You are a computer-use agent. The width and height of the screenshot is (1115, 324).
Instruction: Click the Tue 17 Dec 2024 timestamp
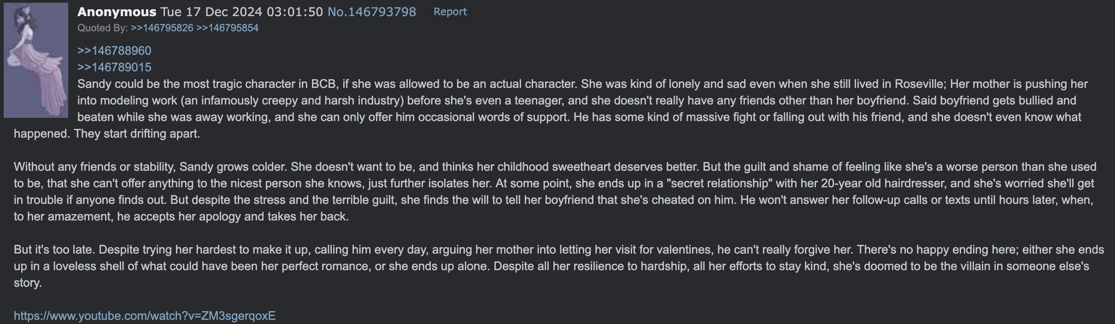pos(242,12)
